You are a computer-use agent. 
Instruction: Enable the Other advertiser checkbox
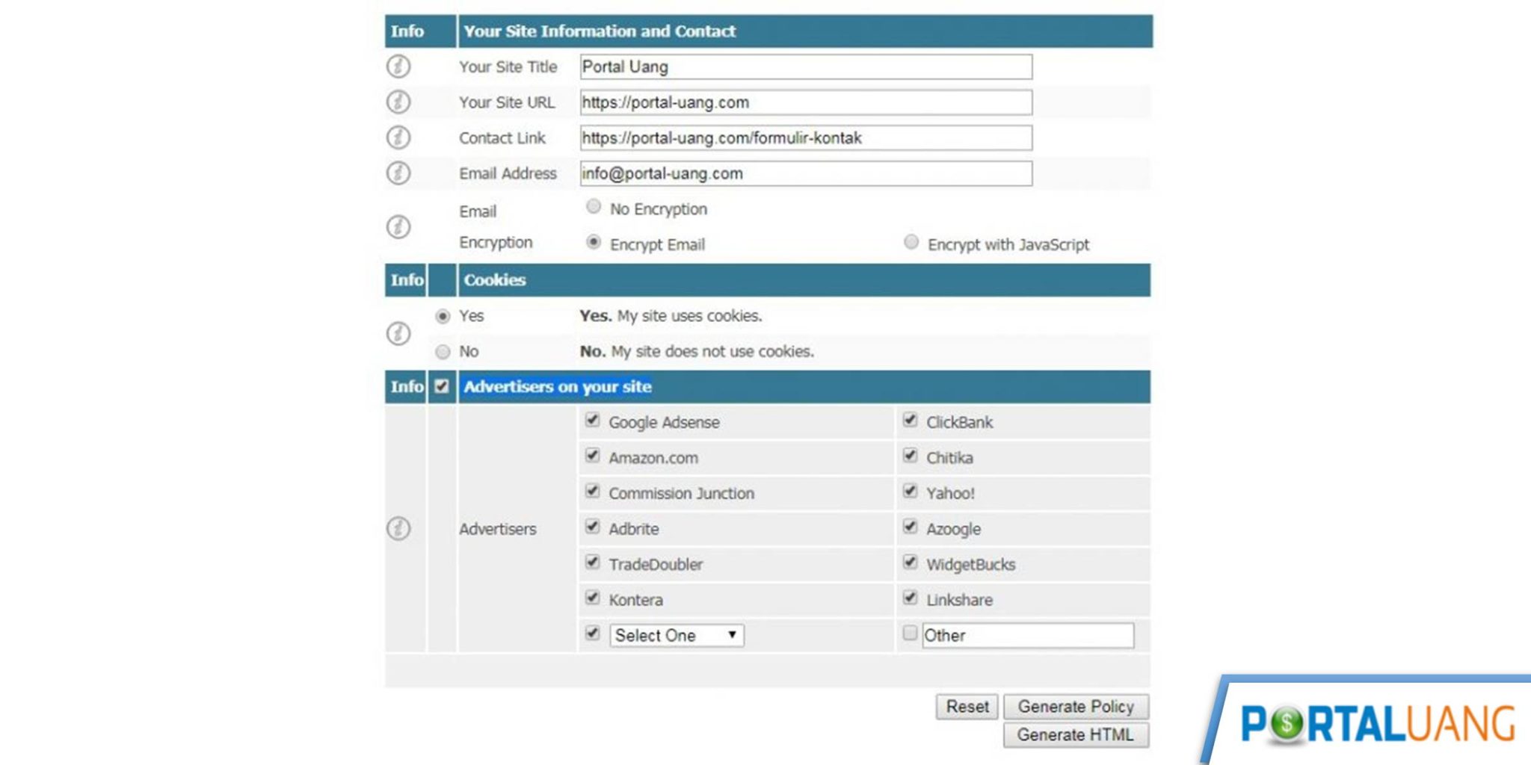pos(910,633)
